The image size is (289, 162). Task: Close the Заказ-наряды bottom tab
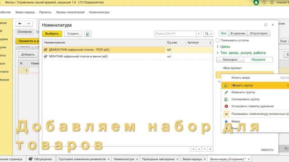(x=205, y=159)
